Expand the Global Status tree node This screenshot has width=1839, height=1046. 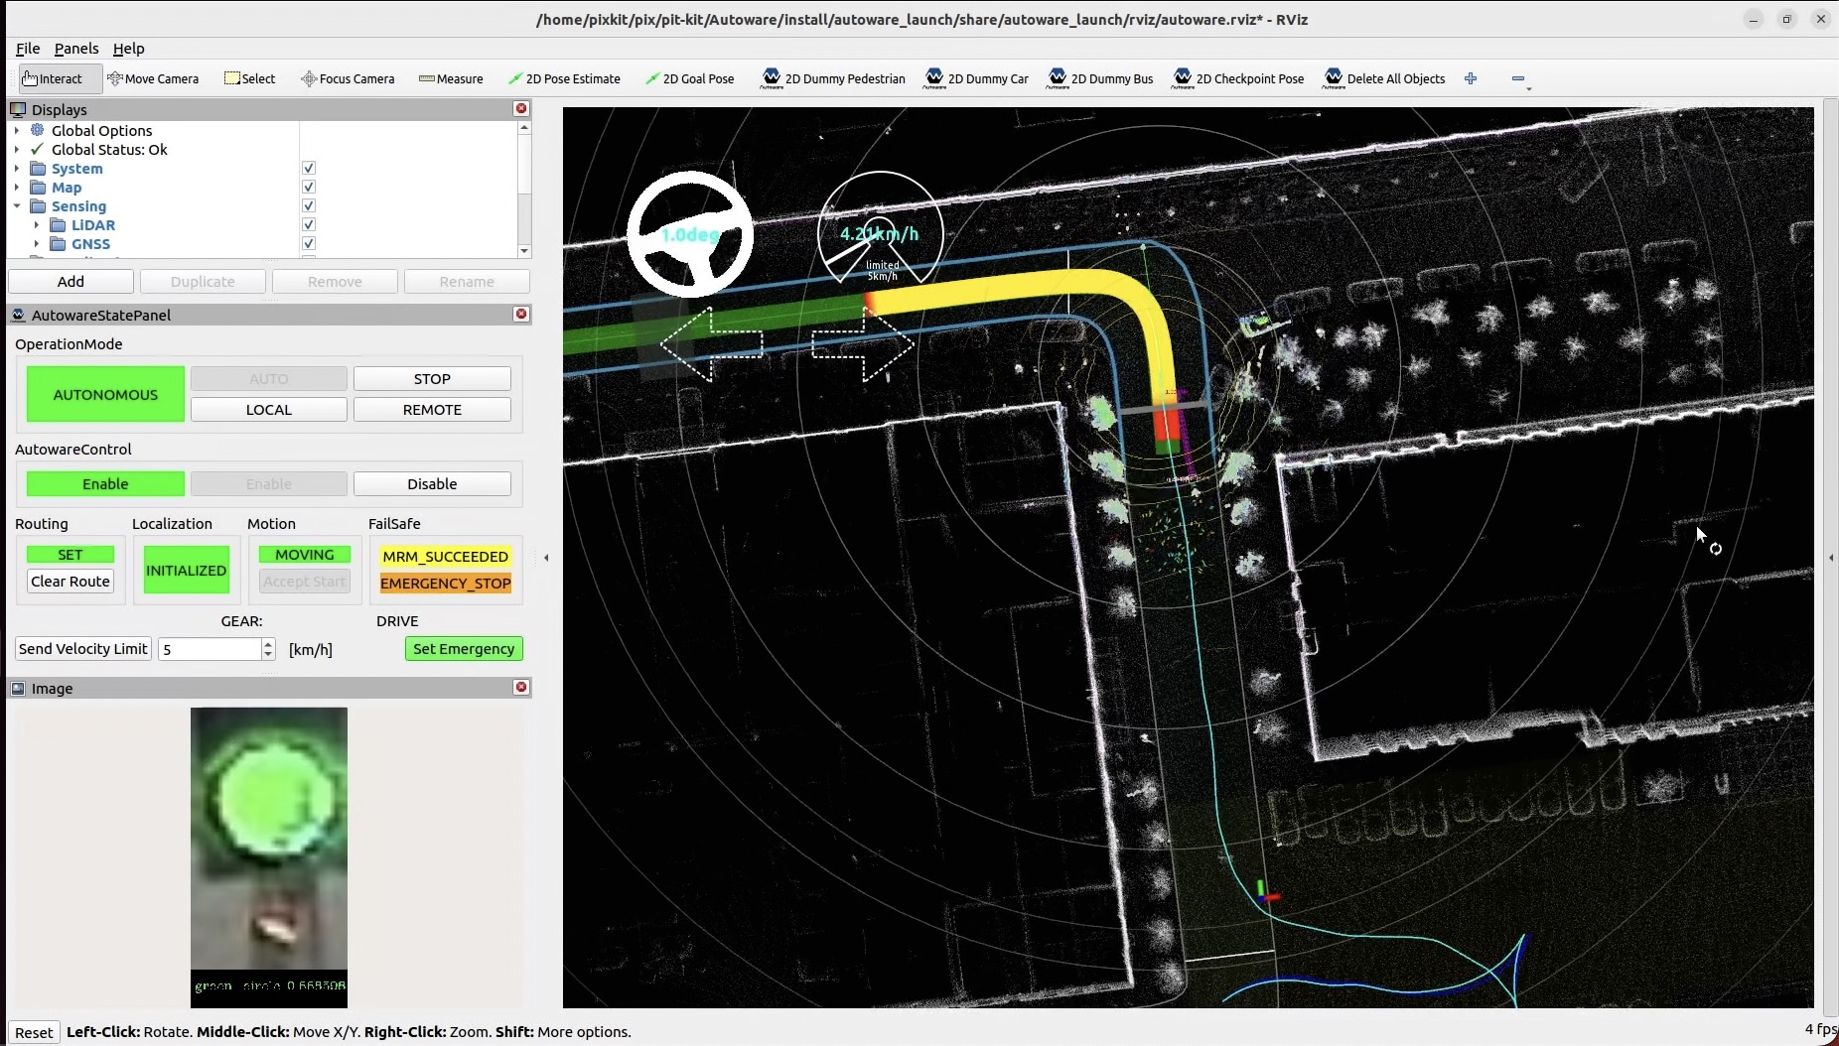[17, 149]
